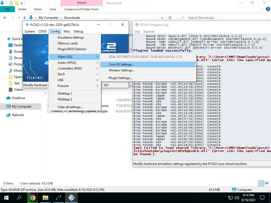Viewport: 271px width, 203px height.
Task: Select Test folder in navigation pane
Action: coord(14,83)
